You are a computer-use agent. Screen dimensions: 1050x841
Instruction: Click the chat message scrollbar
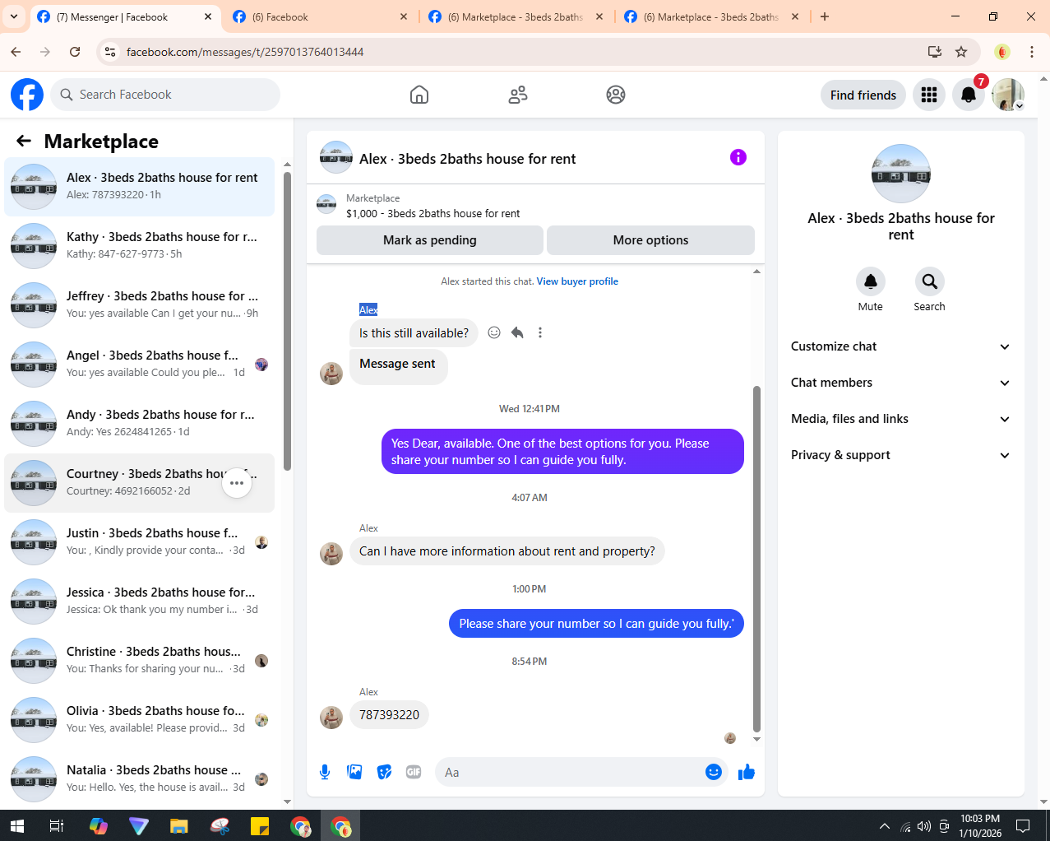coord(756,559)
